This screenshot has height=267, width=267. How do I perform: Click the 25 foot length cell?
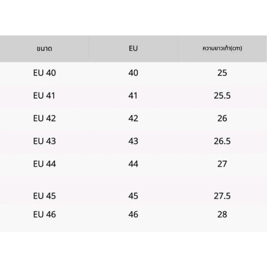click(x=222, y=73)
